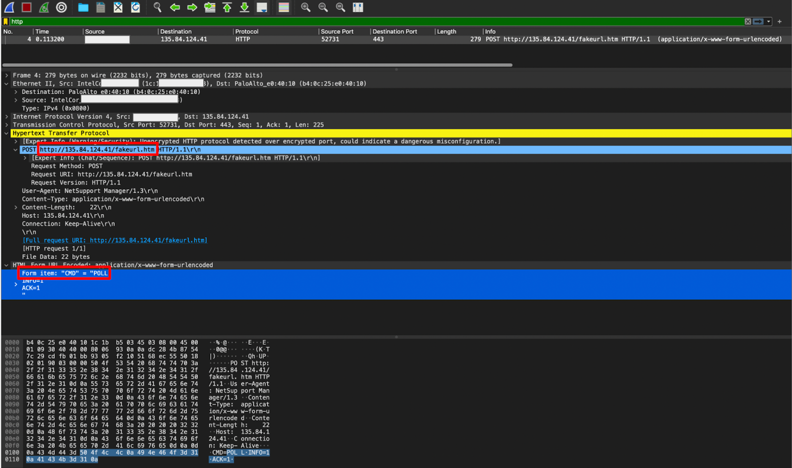Screen dimensions: 792x468
Task: Reload this capture file
Action: tap(135, 7)
